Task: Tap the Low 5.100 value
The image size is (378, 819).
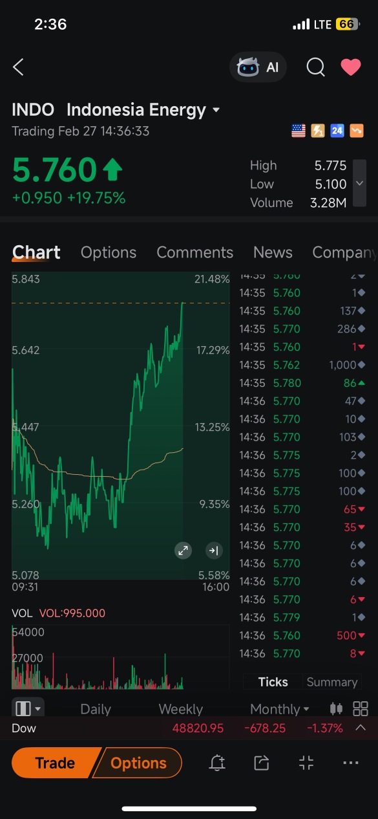Action: [x=330, y=184]
